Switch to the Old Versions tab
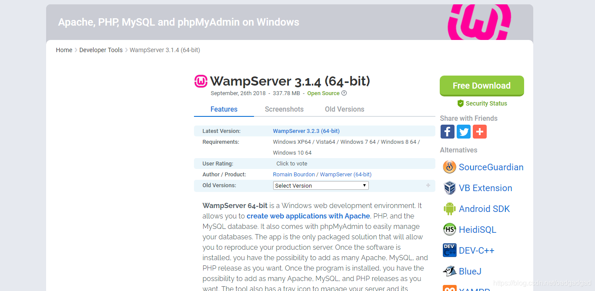 click(x=344, y=109)
